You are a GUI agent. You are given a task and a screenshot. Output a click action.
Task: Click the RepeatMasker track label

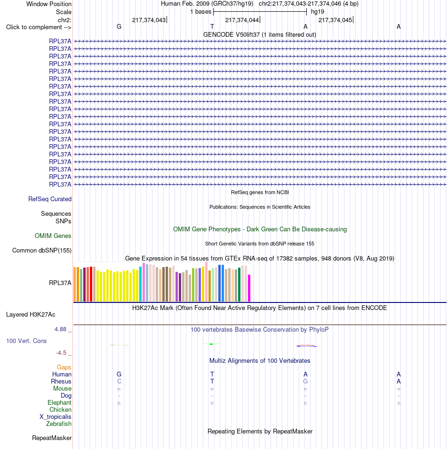(52, 438)
